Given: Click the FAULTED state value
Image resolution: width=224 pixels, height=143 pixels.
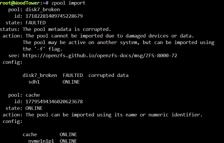Looking at the screenshot, I should coord(35,23).
